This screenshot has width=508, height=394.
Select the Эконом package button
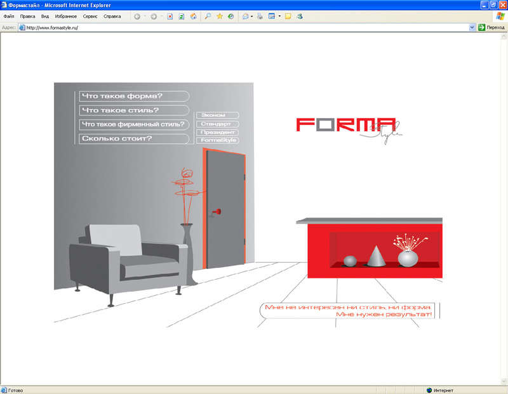(x=218, y=115)
